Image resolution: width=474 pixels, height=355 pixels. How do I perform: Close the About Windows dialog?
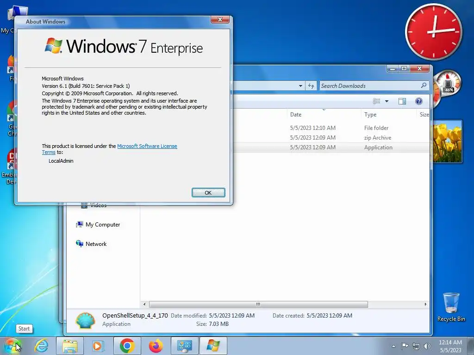point(220,19)
